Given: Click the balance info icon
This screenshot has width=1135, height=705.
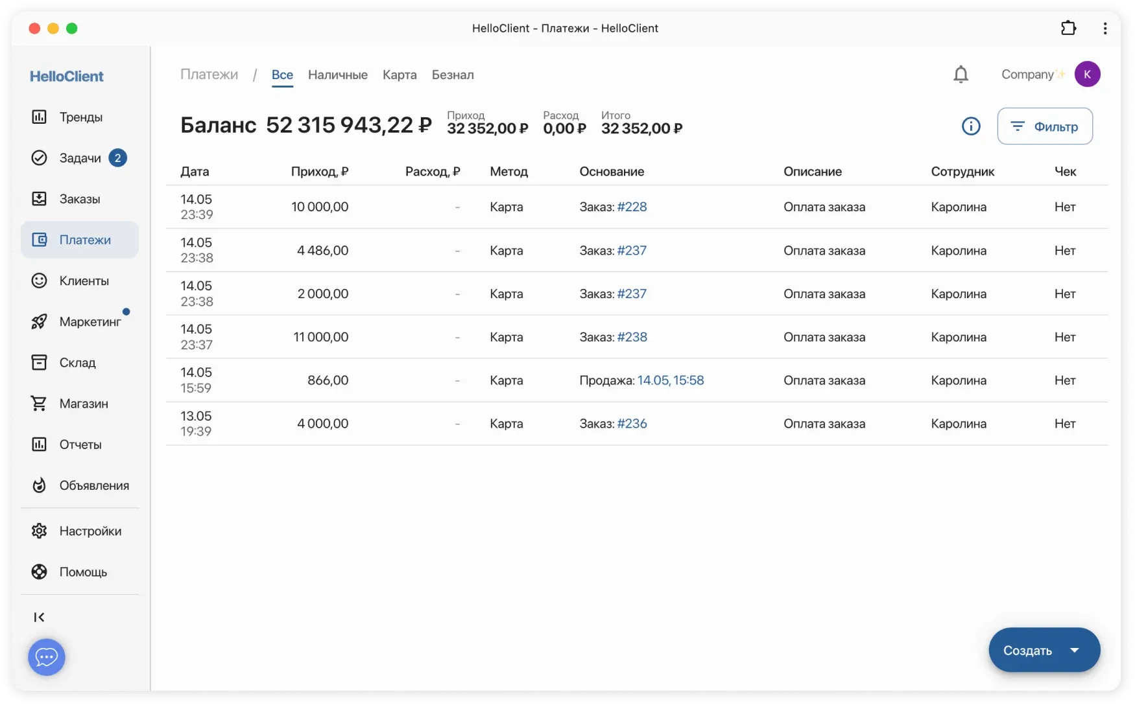Looking at the screenshot, I should point(970,126).
